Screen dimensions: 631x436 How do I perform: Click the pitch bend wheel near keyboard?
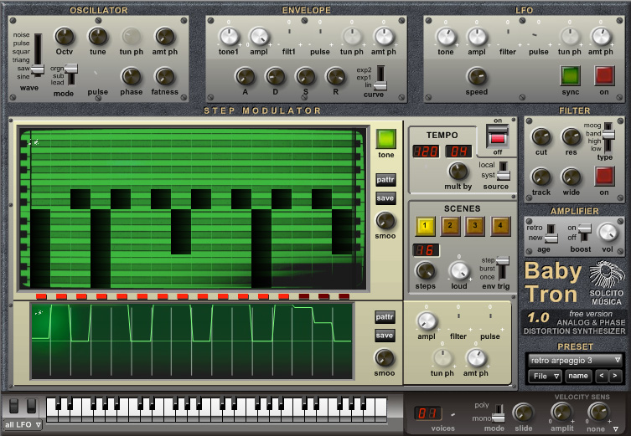click(x=13, y=406)
